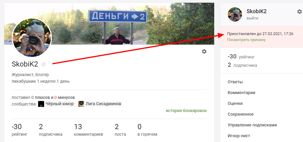Open Управление подписками menu item
Viewport: 303px width, 142px height.
(252, 125)
